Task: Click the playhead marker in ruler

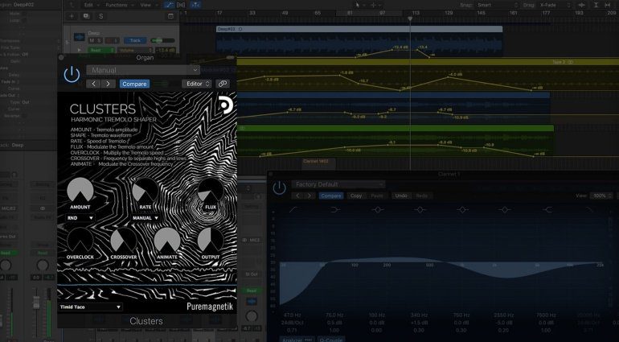Action: tap(410, 19)
